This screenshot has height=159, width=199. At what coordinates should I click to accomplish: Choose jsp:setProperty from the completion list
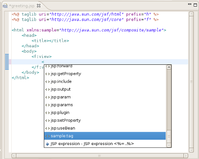pyautogui.click(x=105, y=120)
